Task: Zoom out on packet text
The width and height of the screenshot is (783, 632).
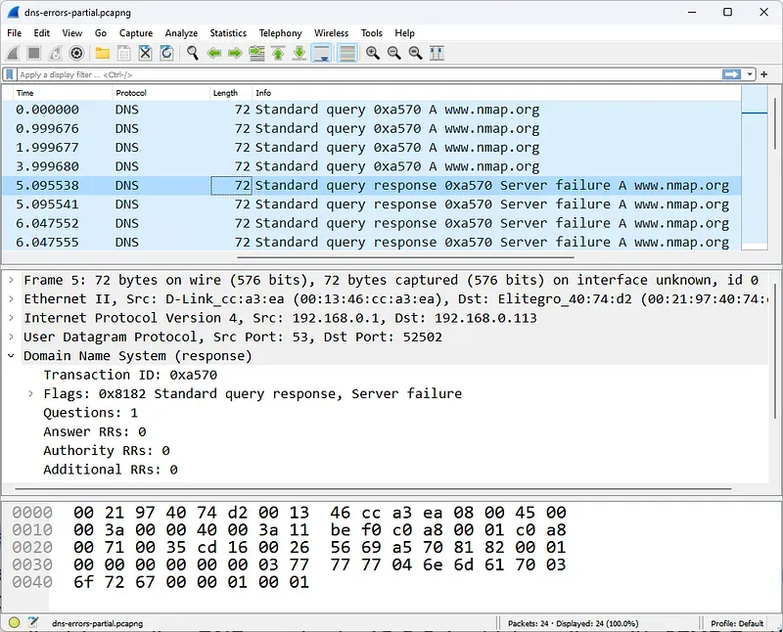Action: 394,53
